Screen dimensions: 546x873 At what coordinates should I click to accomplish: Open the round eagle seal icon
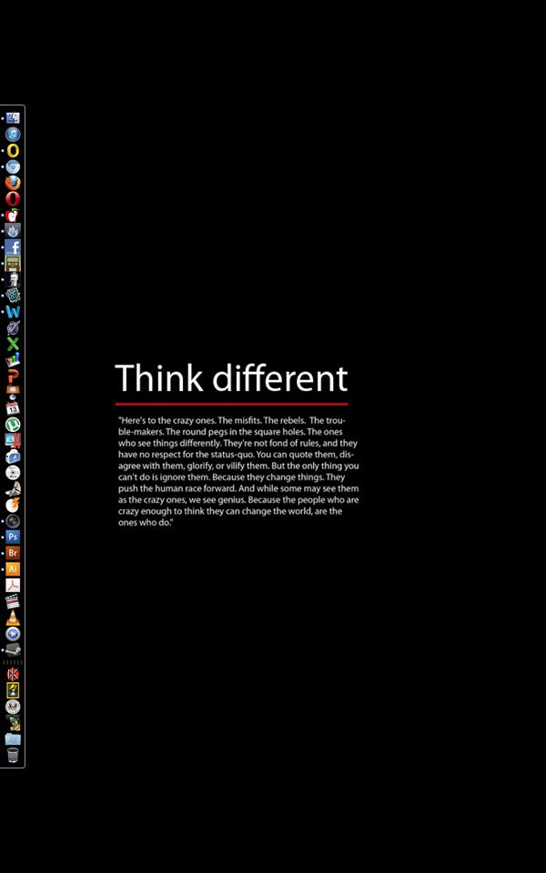tap(13, 707)
